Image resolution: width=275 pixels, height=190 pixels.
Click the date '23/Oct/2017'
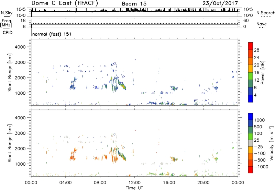click(220, 3)
